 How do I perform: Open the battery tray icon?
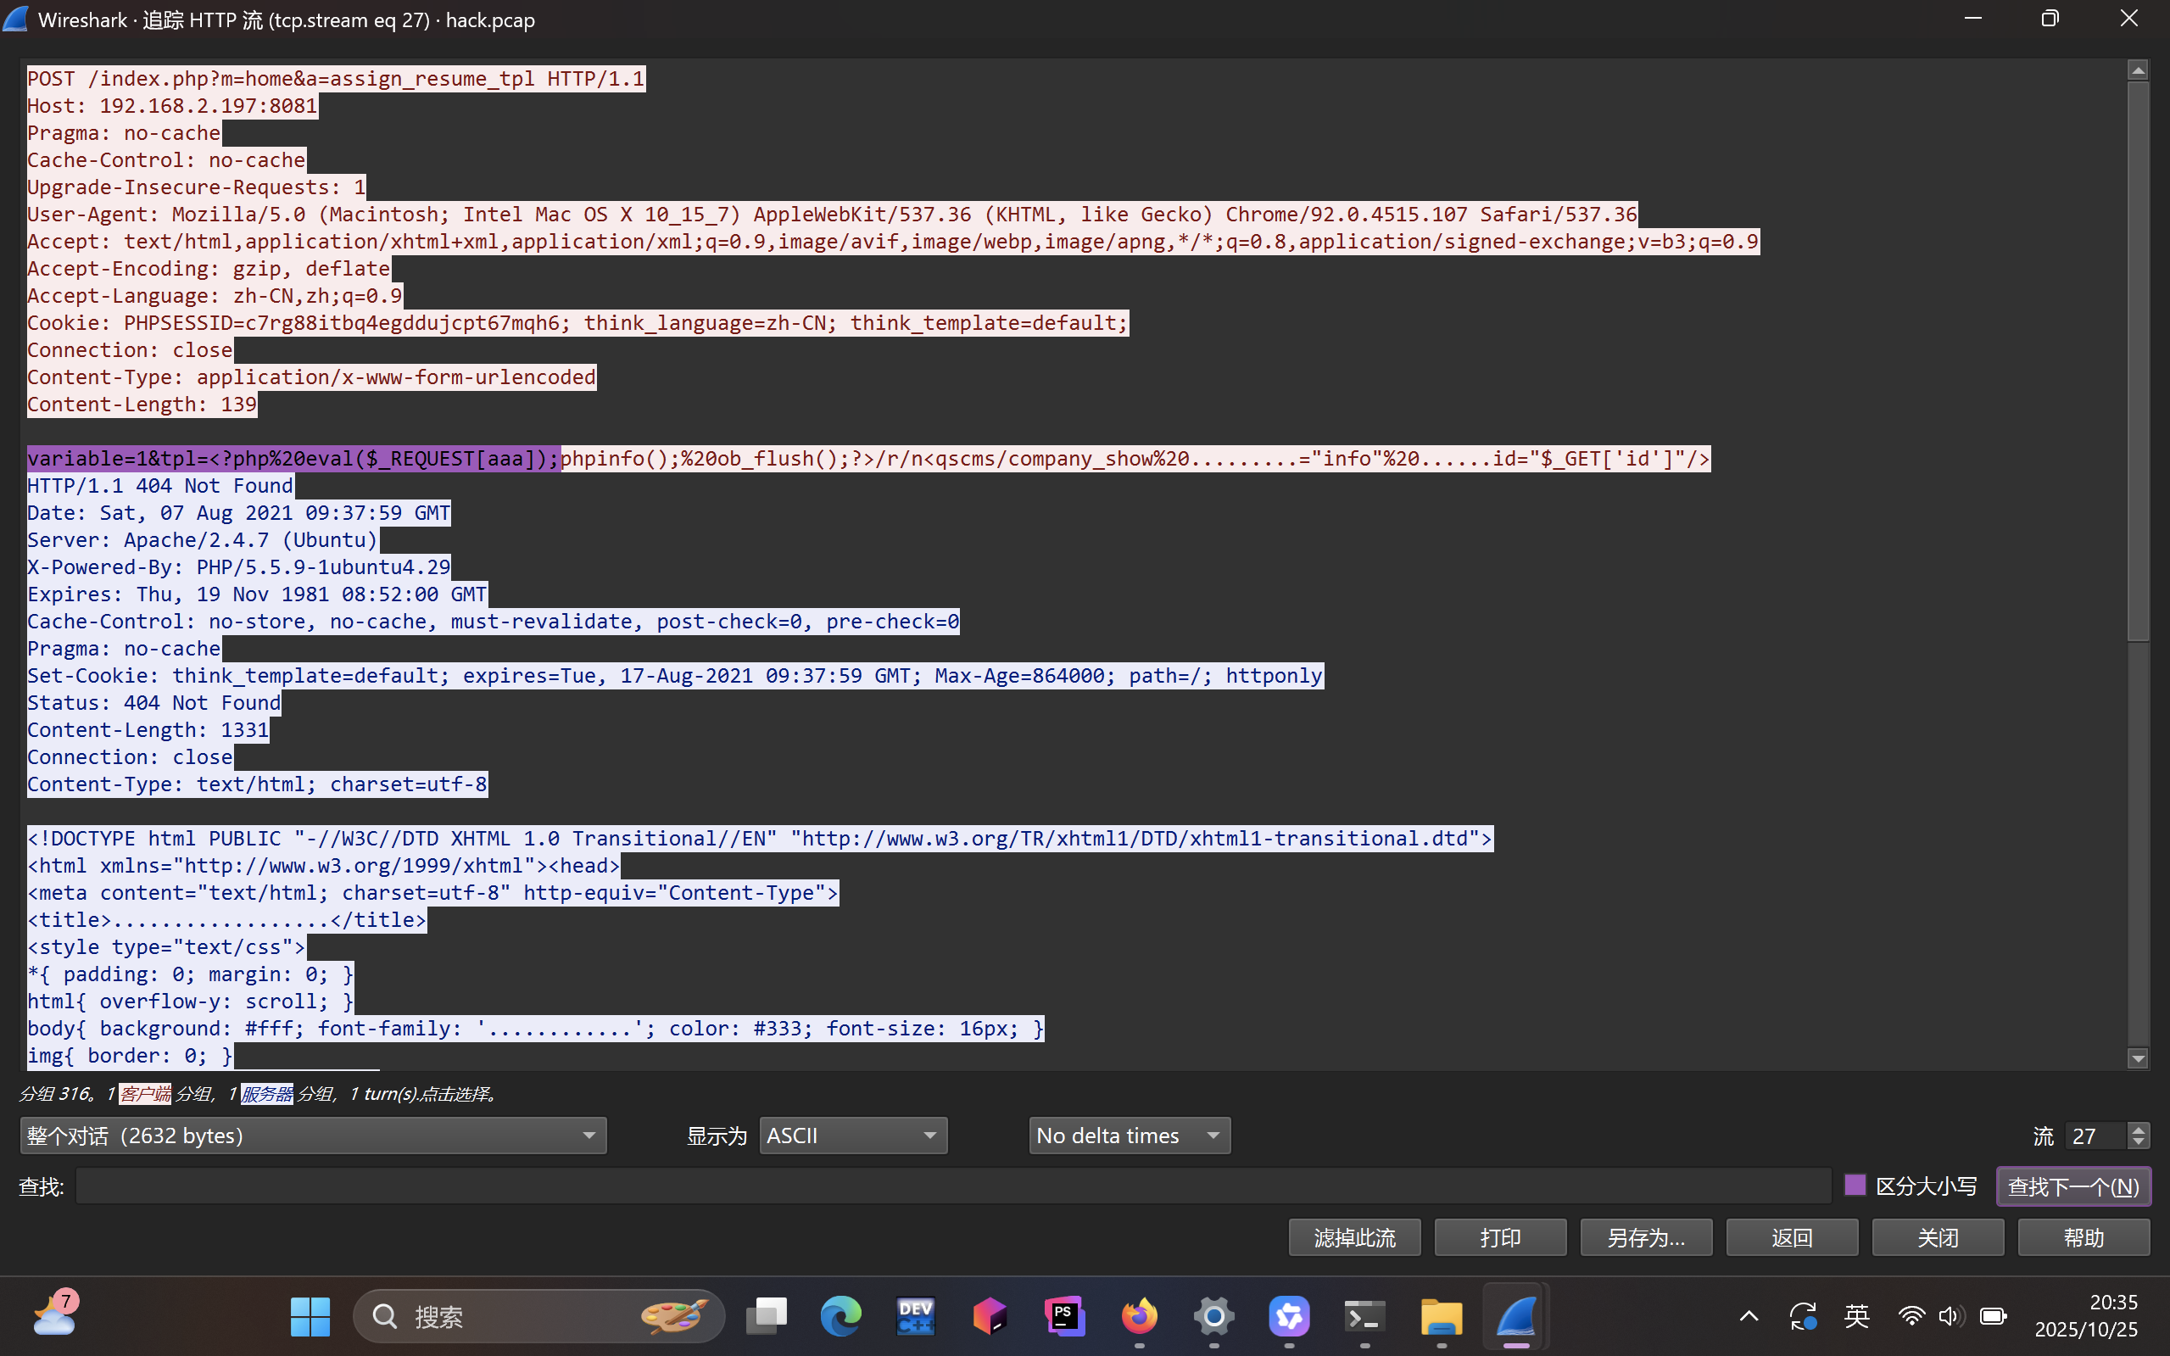pos(1994,1316)
